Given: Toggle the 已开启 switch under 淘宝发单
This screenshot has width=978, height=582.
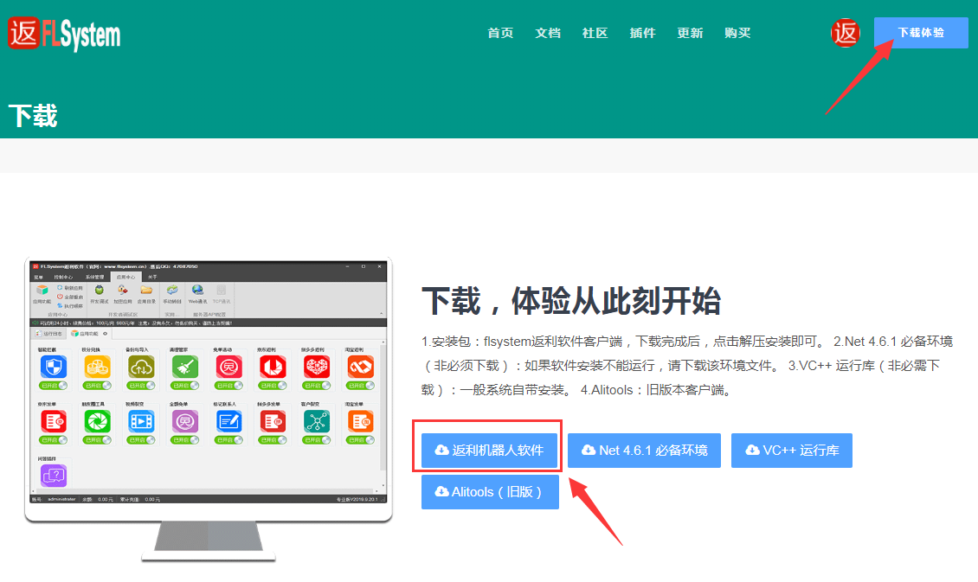Looking at the screenshot, I should tap(361, 440).
